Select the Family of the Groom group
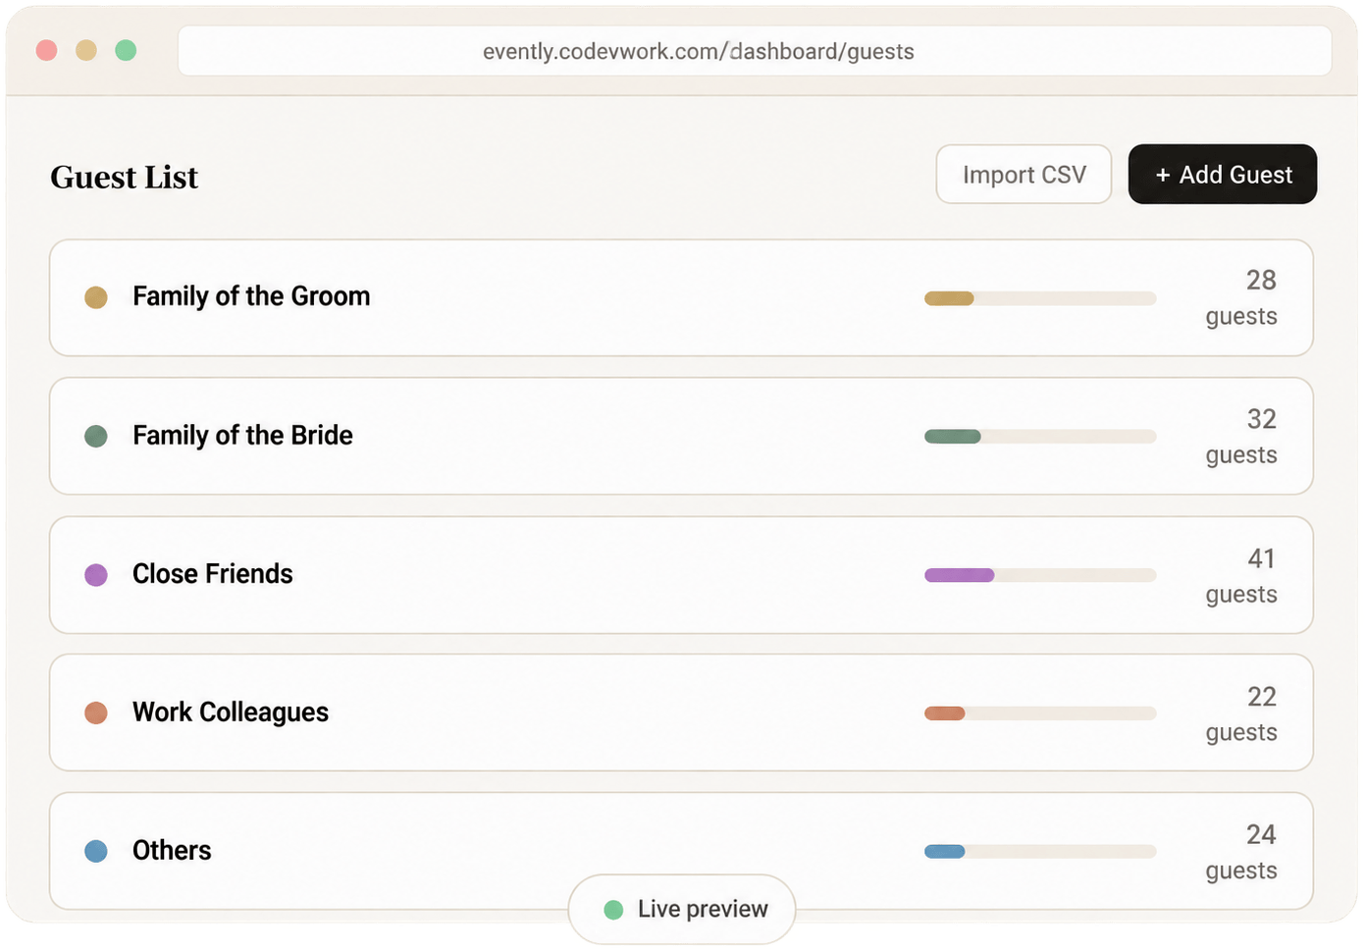 681,297
